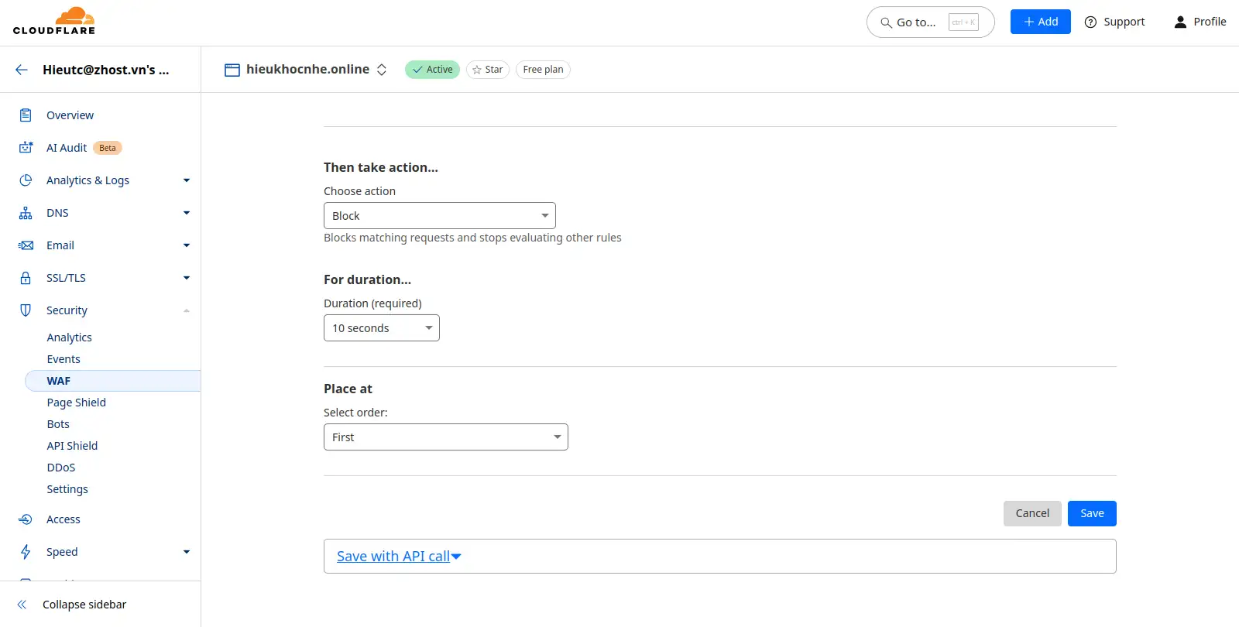Go to Bots under Security
Image resolution: width=1239 pixels, height=627 pixels.
pyautogui.click(x=58, y=424)
